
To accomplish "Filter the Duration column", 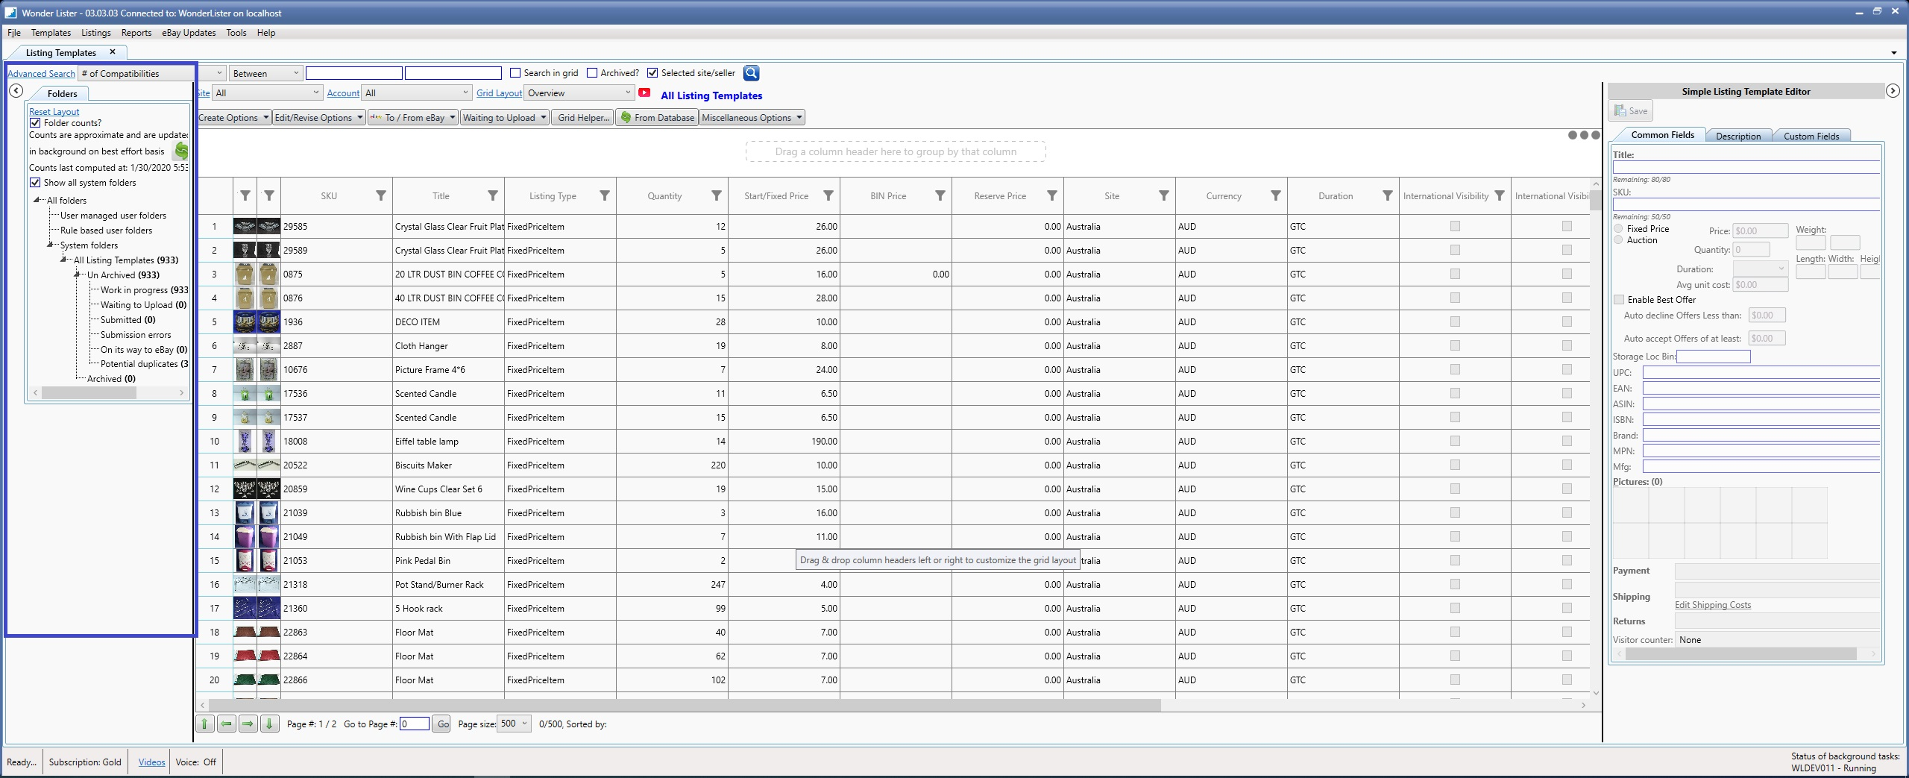I will tap(1388, 196).
